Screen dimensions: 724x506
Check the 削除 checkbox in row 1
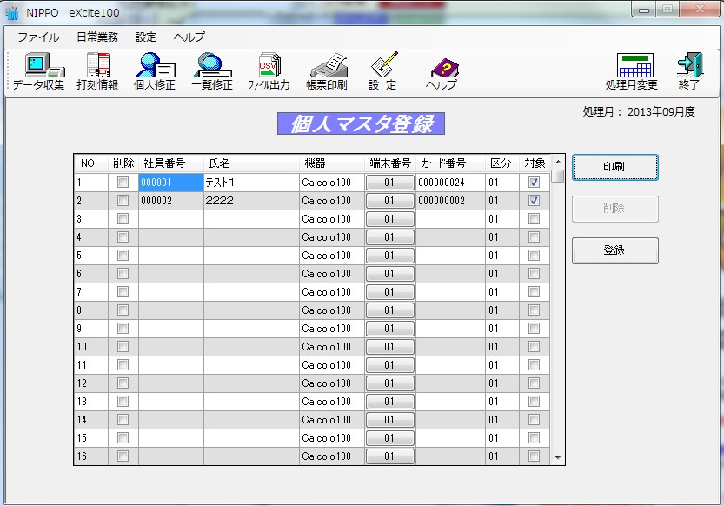123,183
